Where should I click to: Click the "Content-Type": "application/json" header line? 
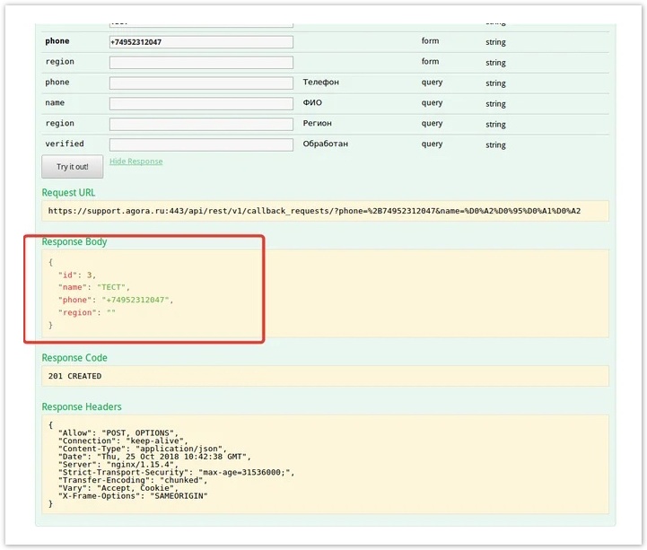tap(143, 449)
